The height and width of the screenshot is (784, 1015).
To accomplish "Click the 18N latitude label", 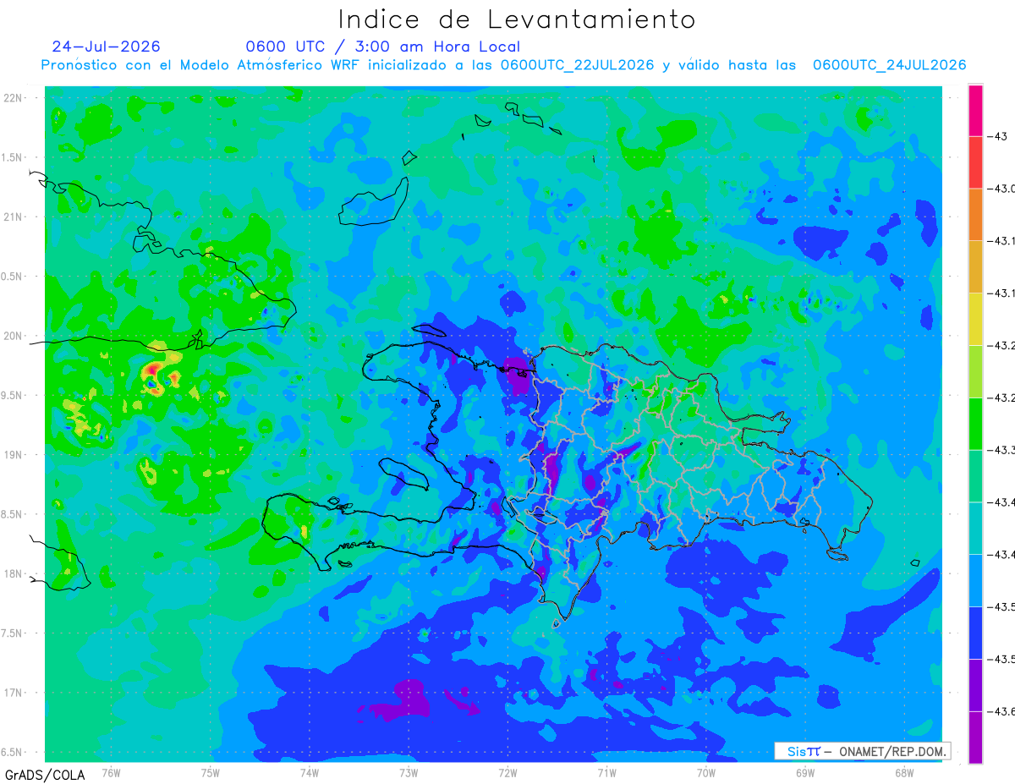I will click(14, 573).
